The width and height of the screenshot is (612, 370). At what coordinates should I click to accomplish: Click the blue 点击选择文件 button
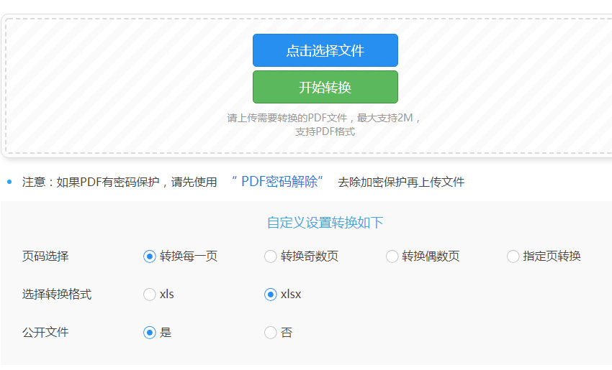(325, 50)
